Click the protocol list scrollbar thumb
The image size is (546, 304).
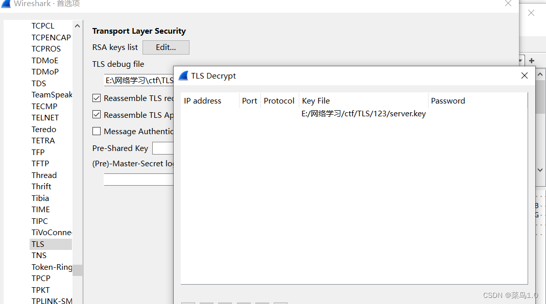(77, 271)
